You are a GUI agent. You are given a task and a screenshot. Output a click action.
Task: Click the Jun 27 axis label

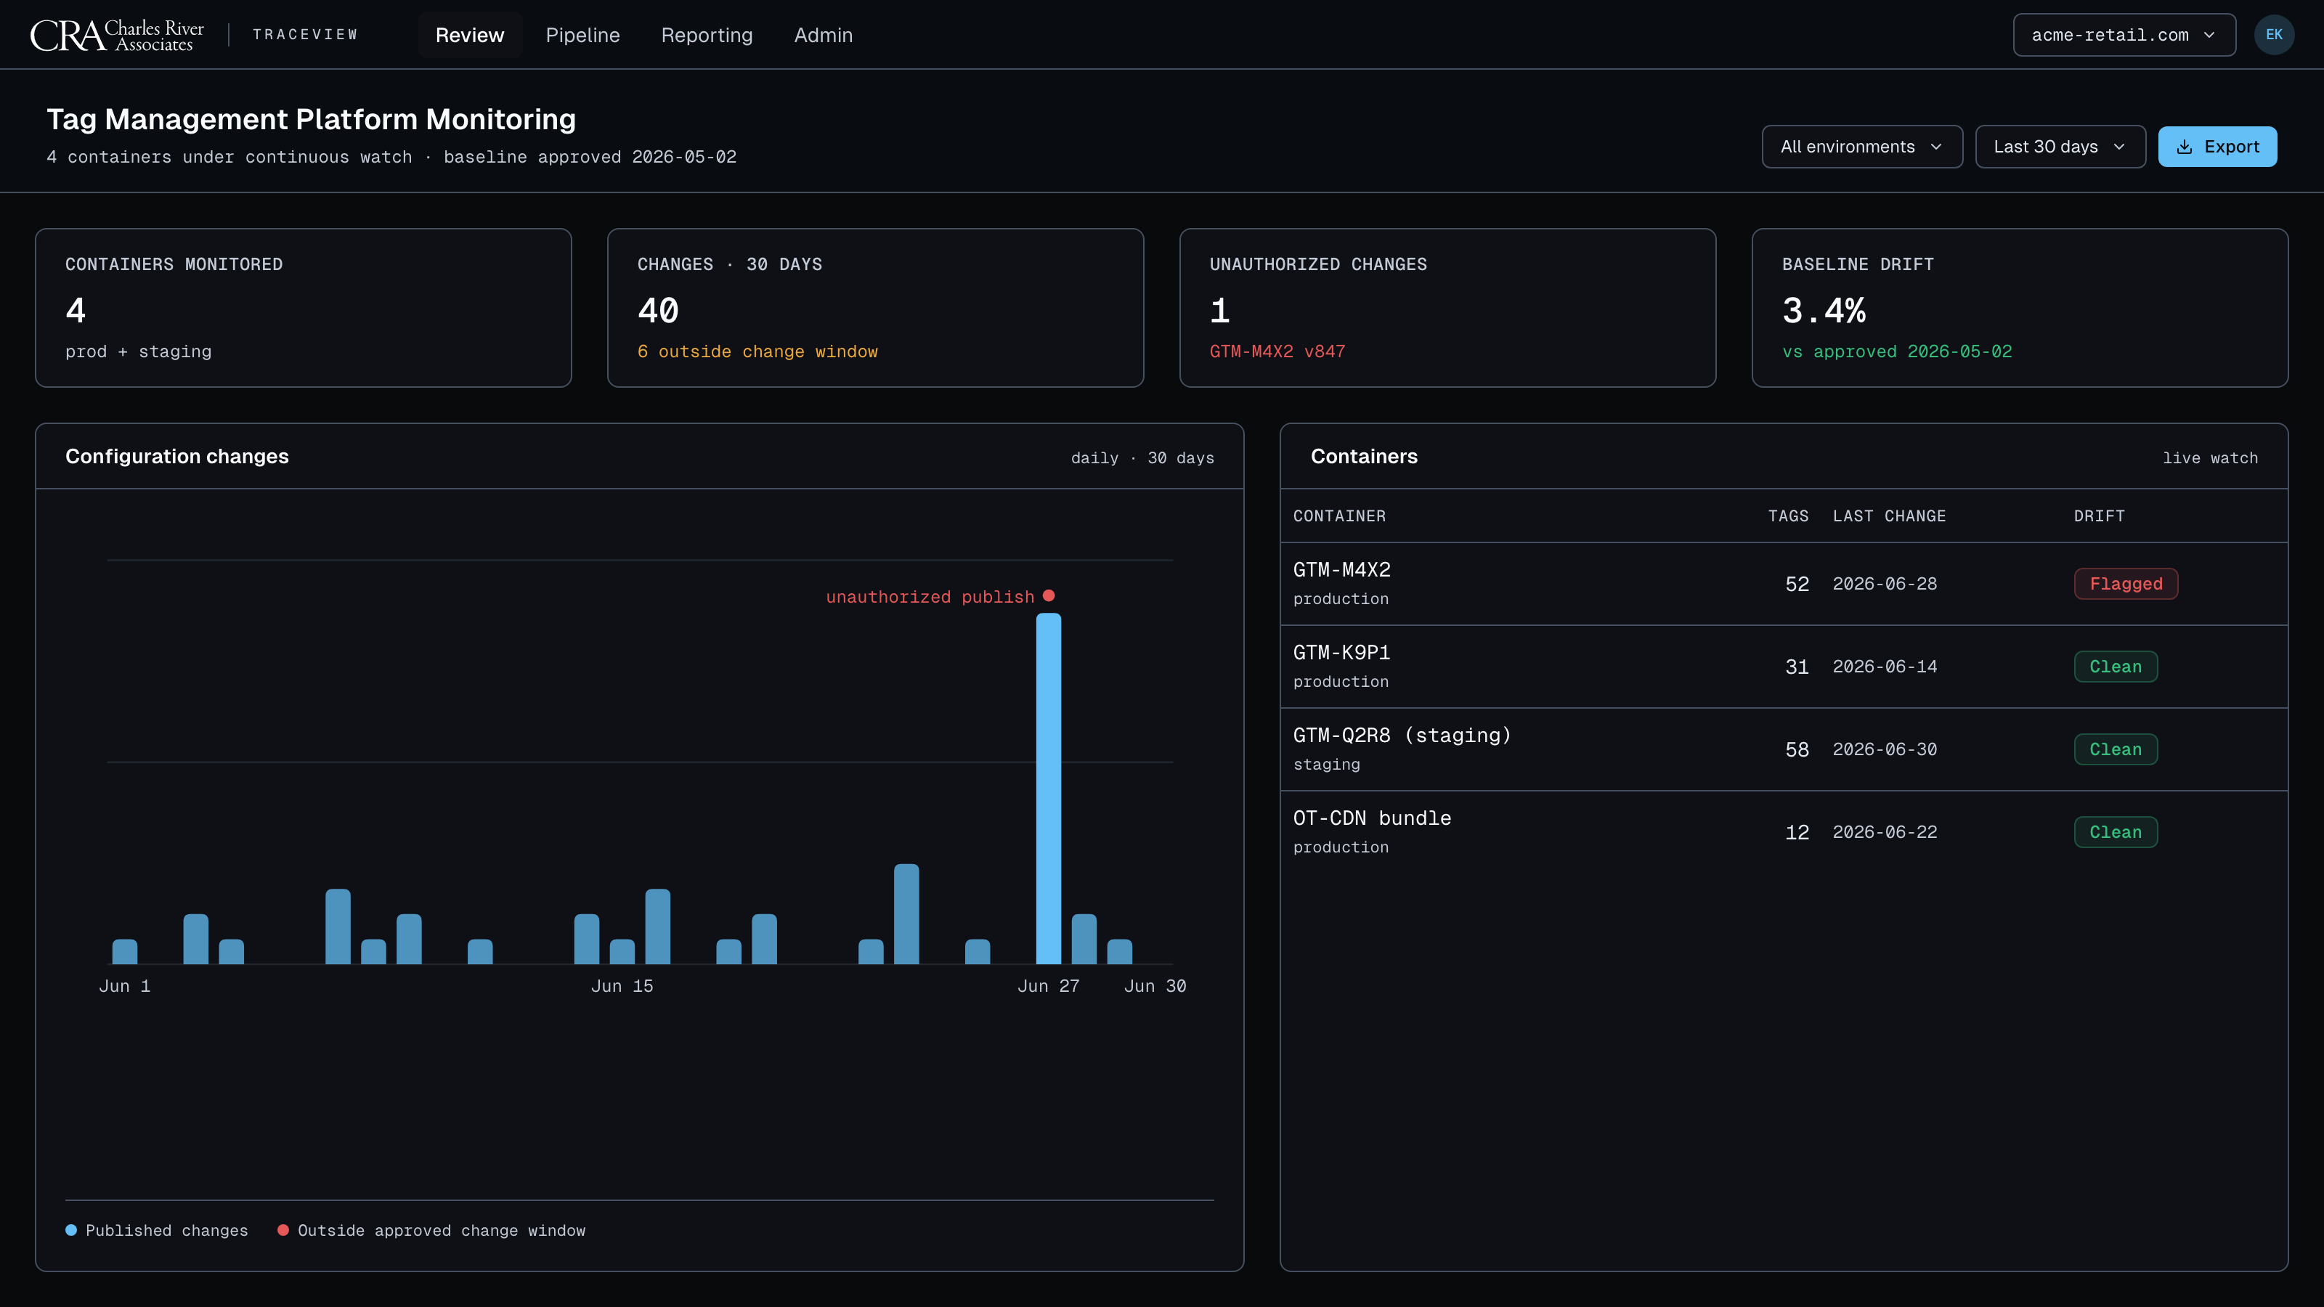click(1048, 986)
